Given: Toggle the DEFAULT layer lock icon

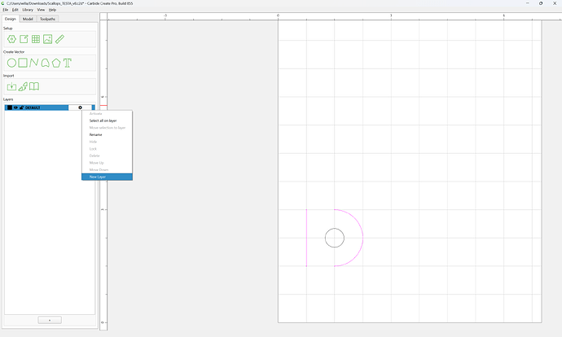Looking at the screenshot, I should coord(21,107).
